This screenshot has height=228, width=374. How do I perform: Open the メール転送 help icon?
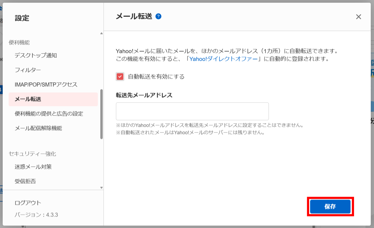click(158, 16)
